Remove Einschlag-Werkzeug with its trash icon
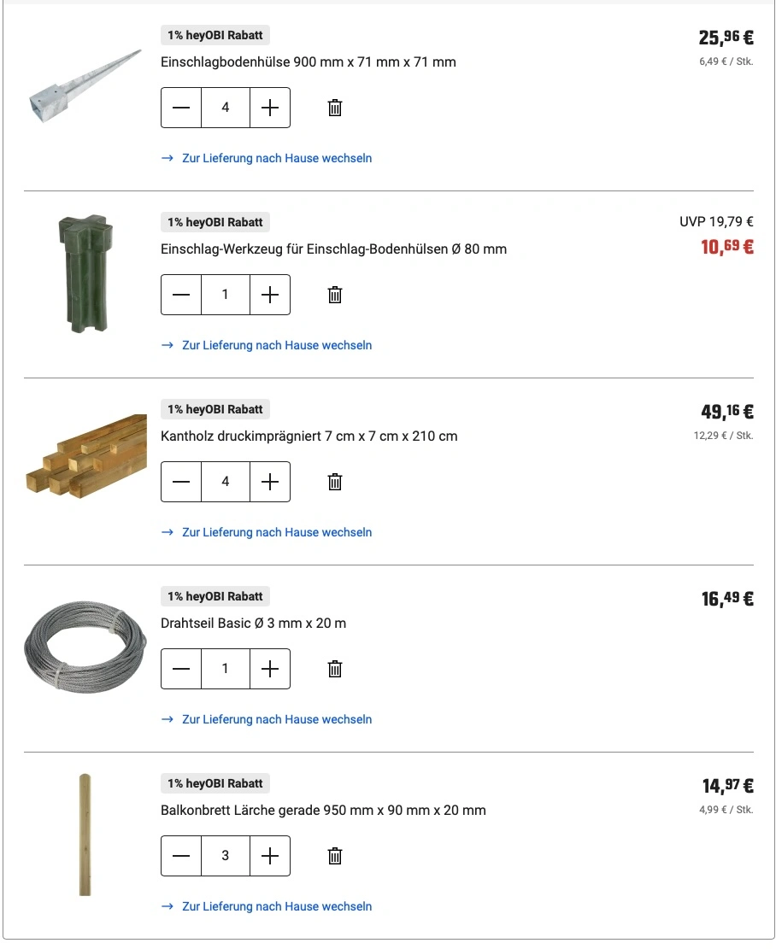 pos(334,295)
